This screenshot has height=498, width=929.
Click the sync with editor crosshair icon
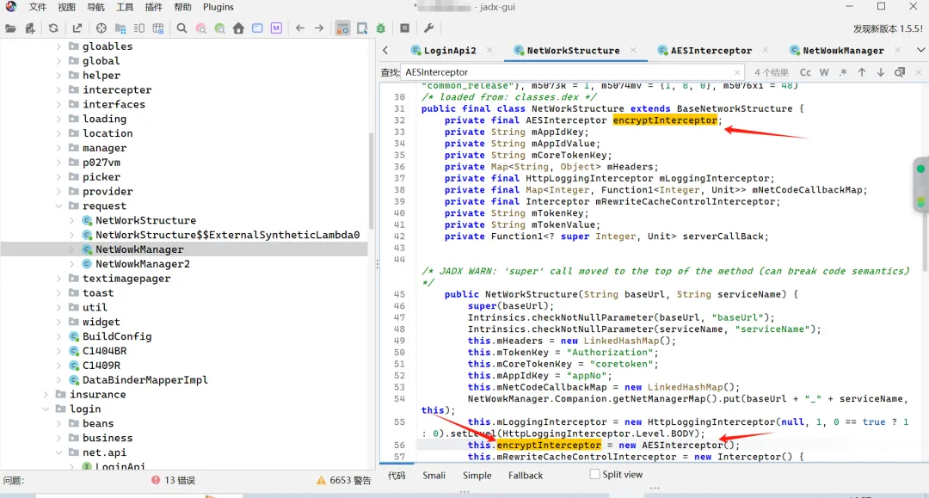click(102, 28)
